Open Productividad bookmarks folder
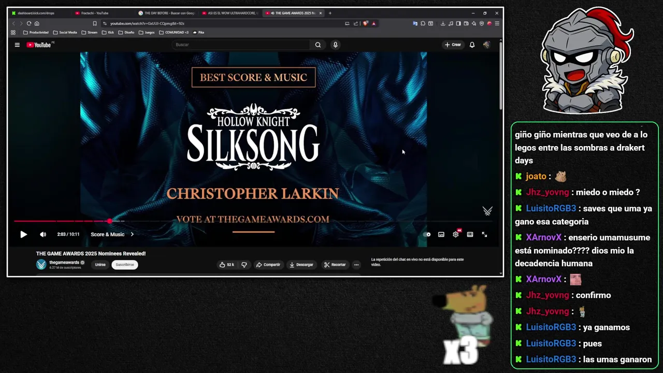 (x=36, y=32)
